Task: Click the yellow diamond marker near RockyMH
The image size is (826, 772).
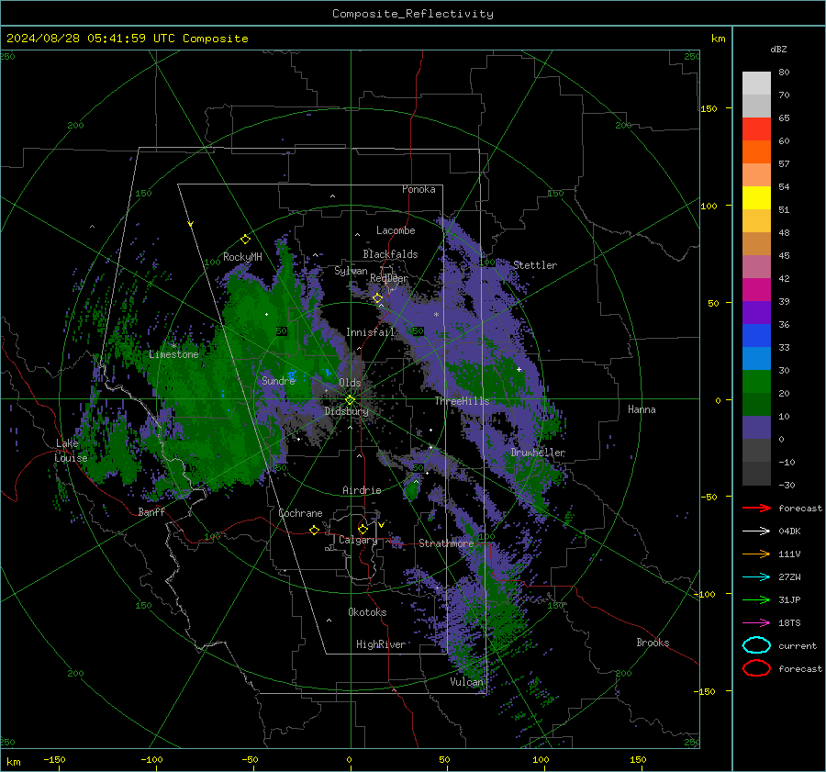Action: 245,240
